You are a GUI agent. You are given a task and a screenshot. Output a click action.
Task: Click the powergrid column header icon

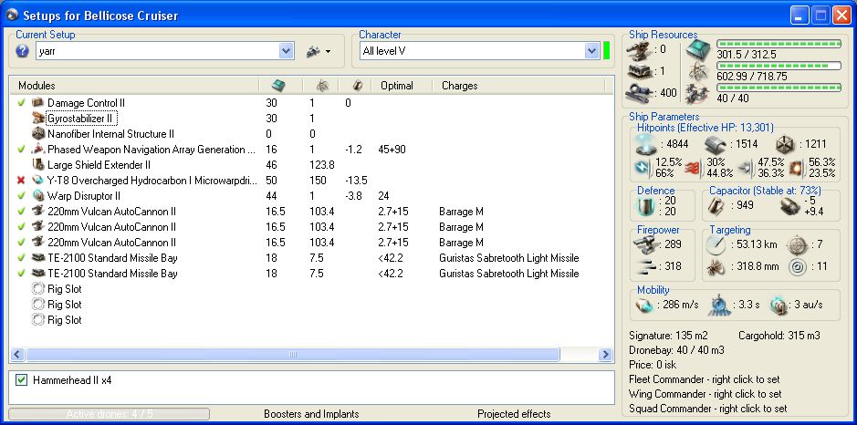(321, 85)
